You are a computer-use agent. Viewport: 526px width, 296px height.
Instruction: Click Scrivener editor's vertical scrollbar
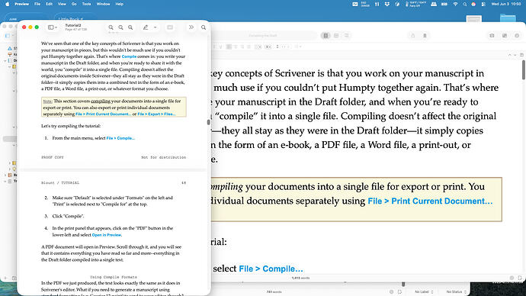pyautogui.click(x=523, y=70)
